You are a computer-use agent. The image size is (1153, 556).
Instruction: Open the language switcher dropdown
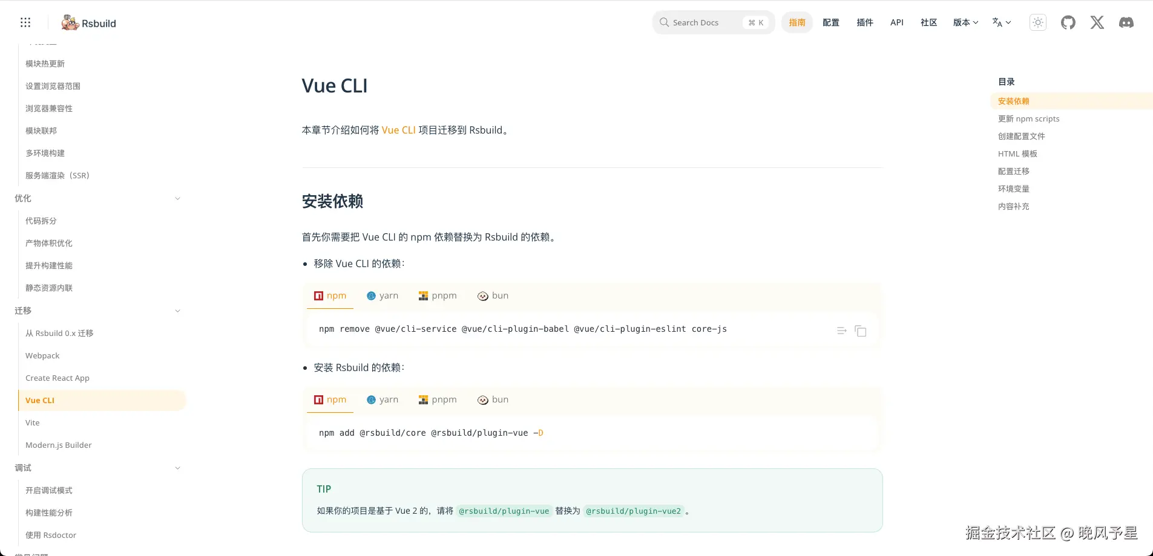pyautogui.click(x=1002, y=22)
